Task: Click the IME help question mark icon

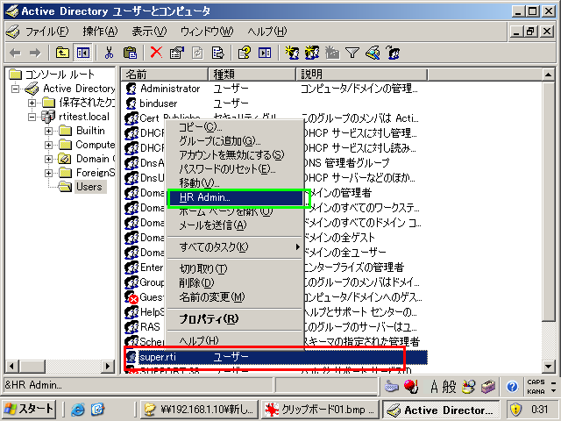Action: coord(512,387)
